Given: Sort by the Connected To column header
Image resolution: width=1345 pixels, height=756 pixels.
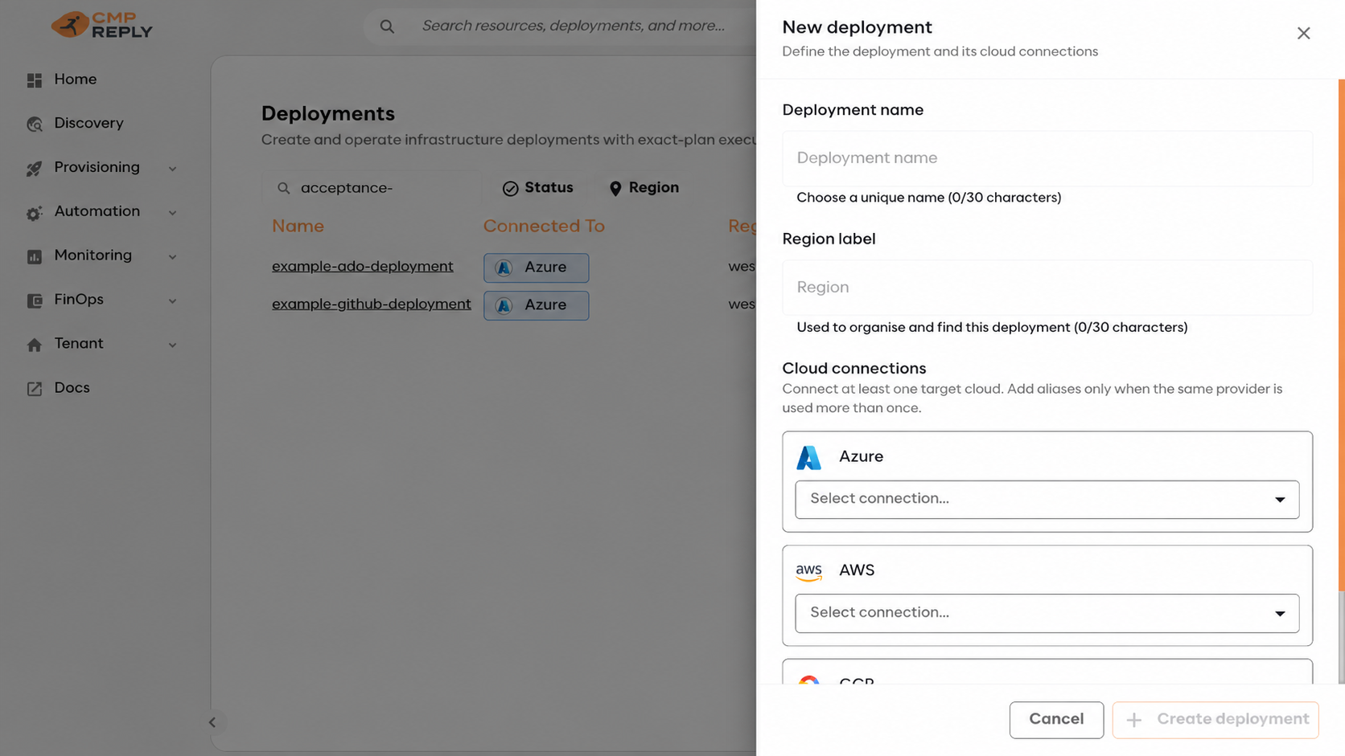Looking at the screenshot, I should click(544, 227).
